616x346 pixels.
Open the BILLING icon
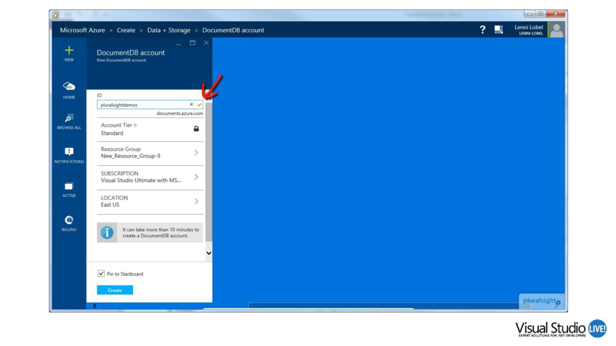pos(69,220)
